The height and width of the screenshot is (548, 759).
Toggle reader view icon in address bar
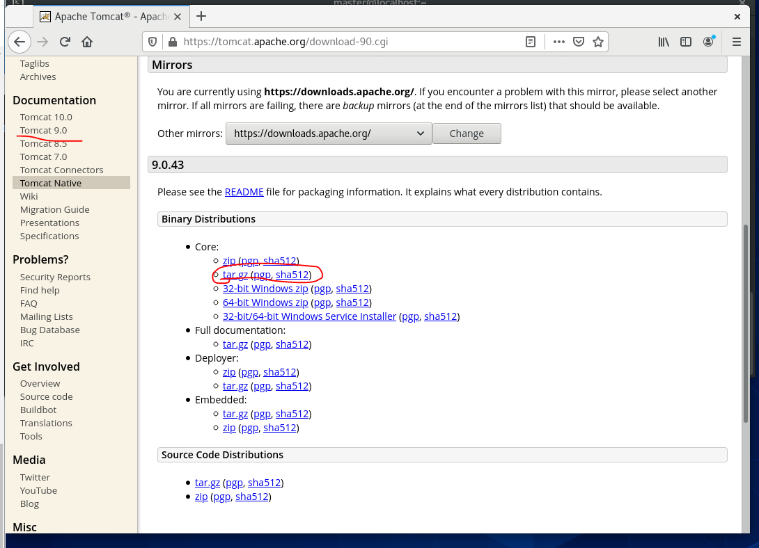click(x=531, y=42)
